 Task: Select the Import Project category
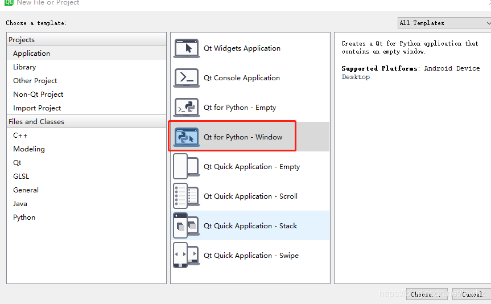point(86,108)
